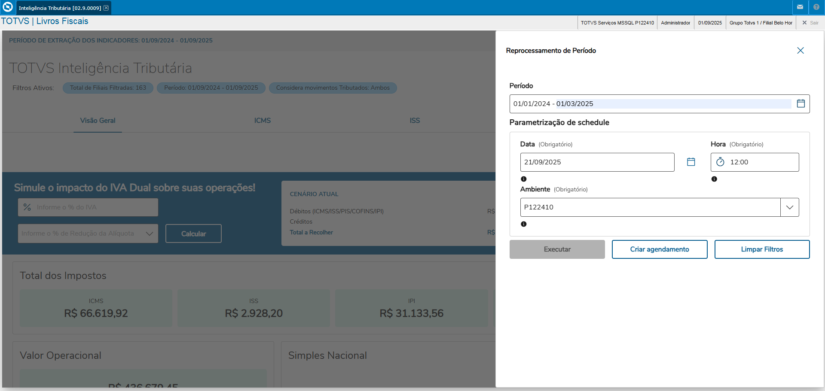Click the Simples Nacional card heading
The image size is (825, 391).
click(x=328, y=355)
